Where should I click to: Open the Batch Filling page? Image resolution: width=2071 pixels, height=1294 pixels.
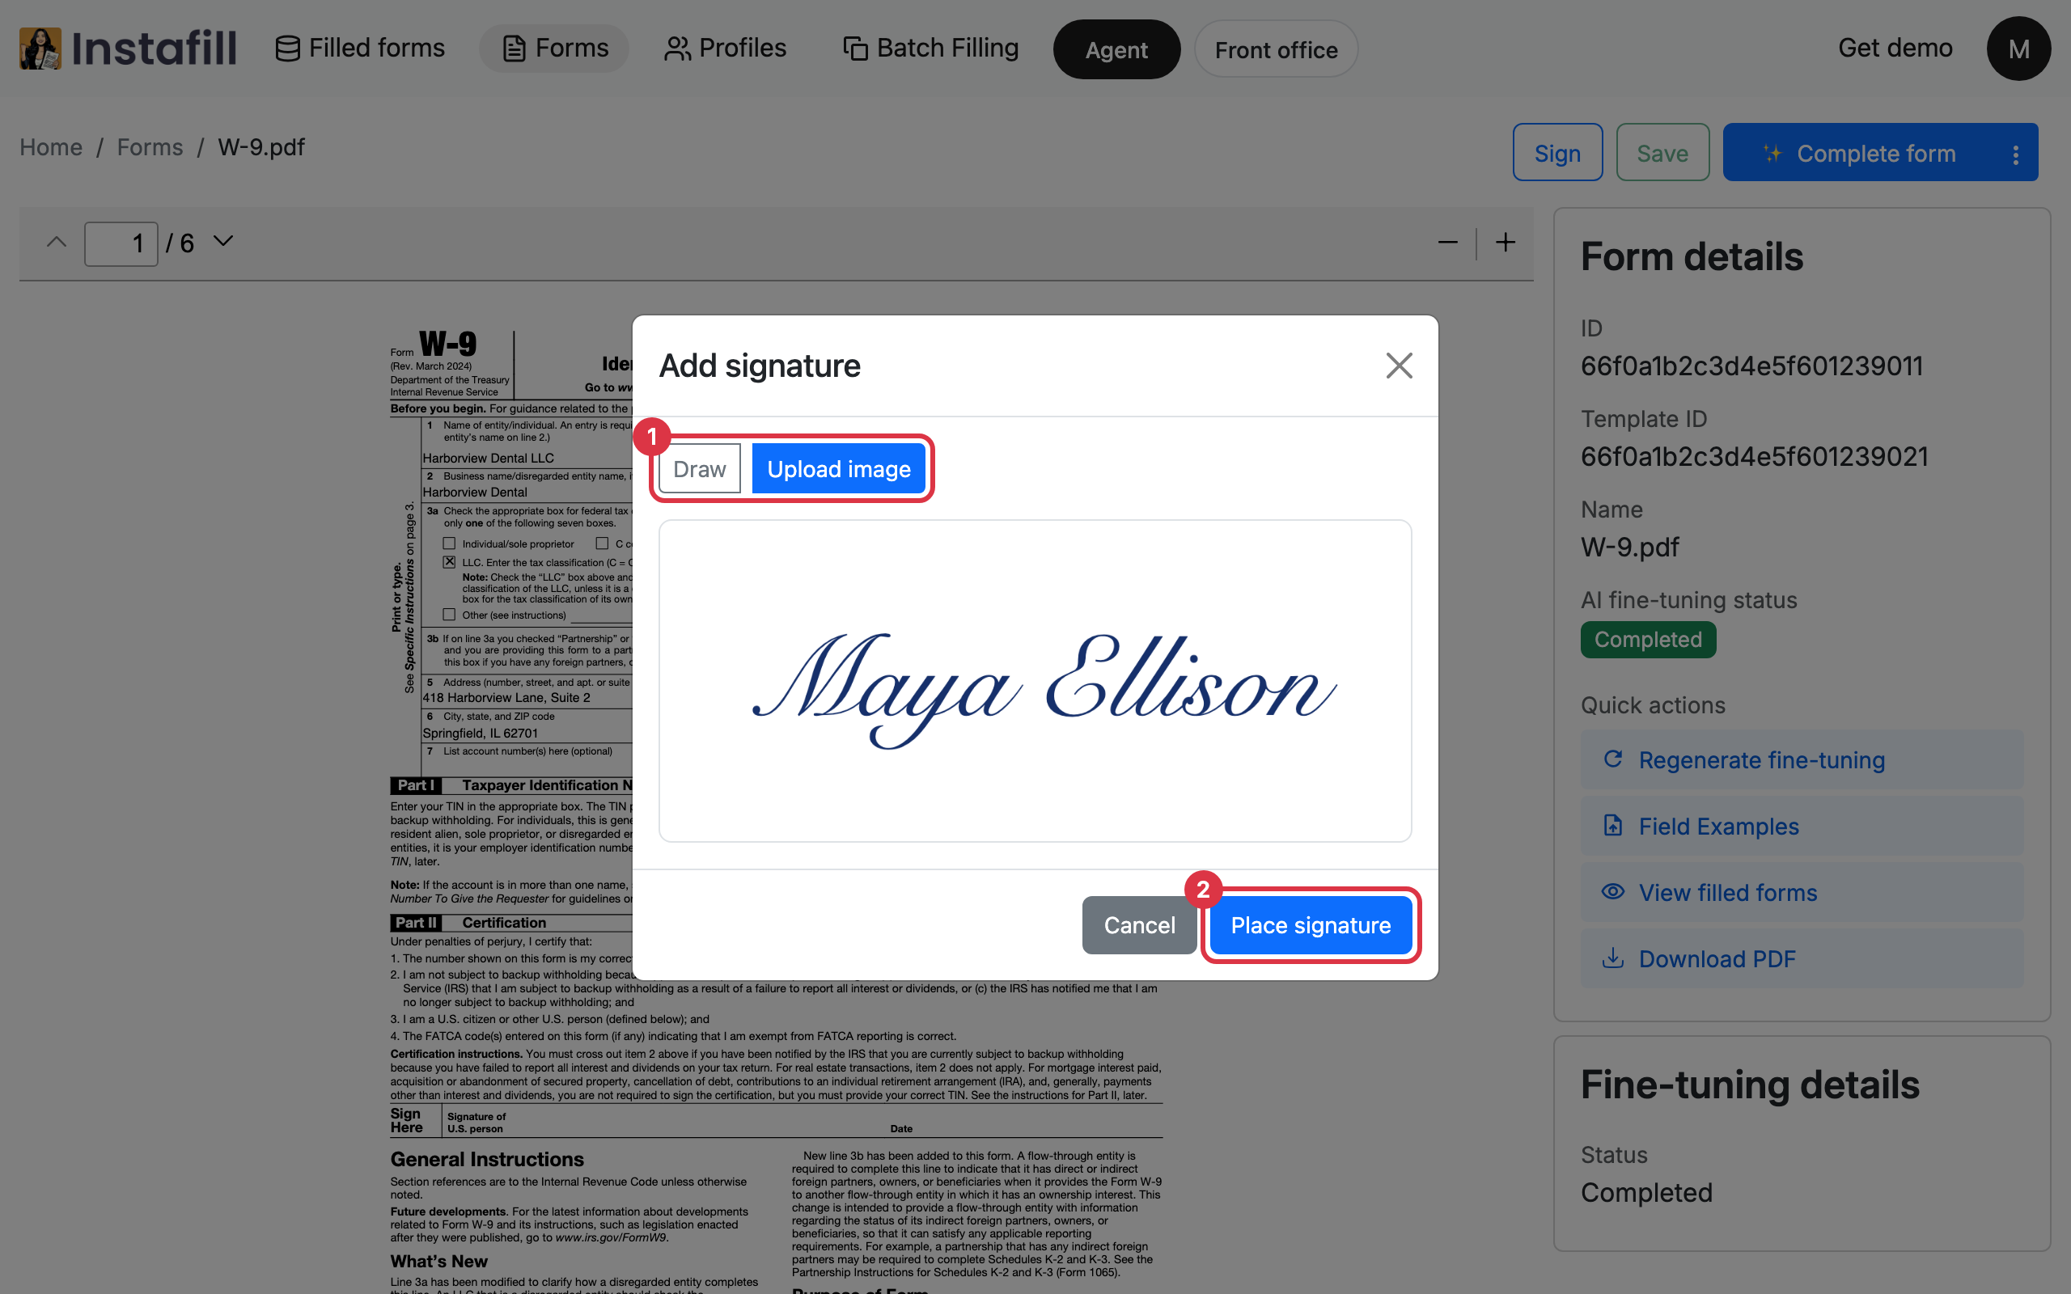point(930,48)
